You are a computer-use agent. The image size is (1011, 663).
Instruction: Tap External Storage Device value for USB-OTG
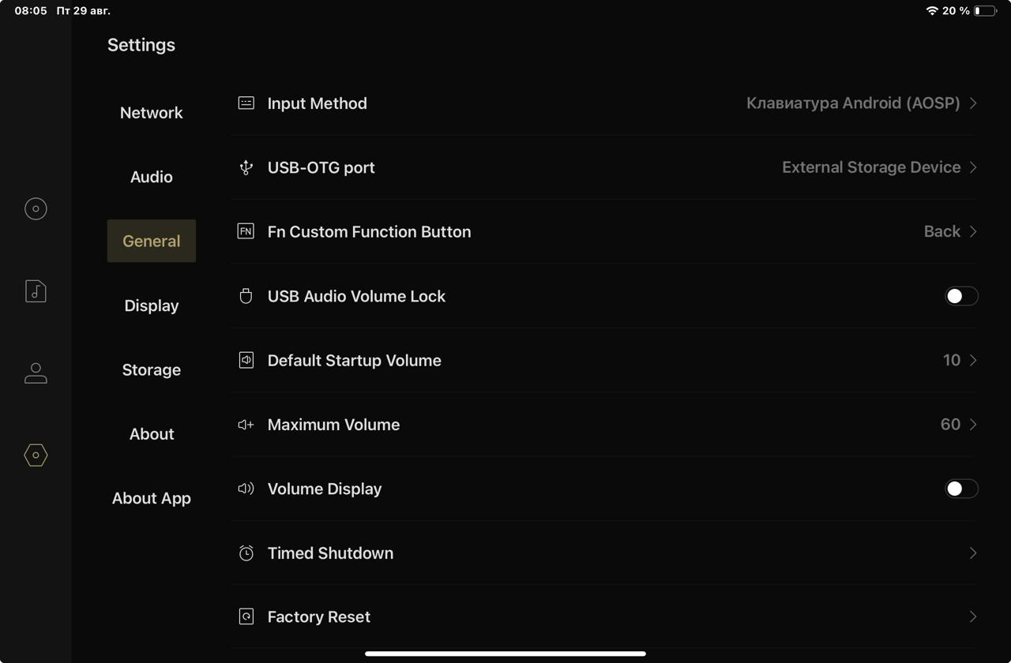point(870,167)
